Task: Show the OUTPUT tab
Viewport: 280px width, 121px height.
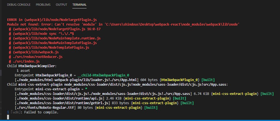Action: click(61, 5)
